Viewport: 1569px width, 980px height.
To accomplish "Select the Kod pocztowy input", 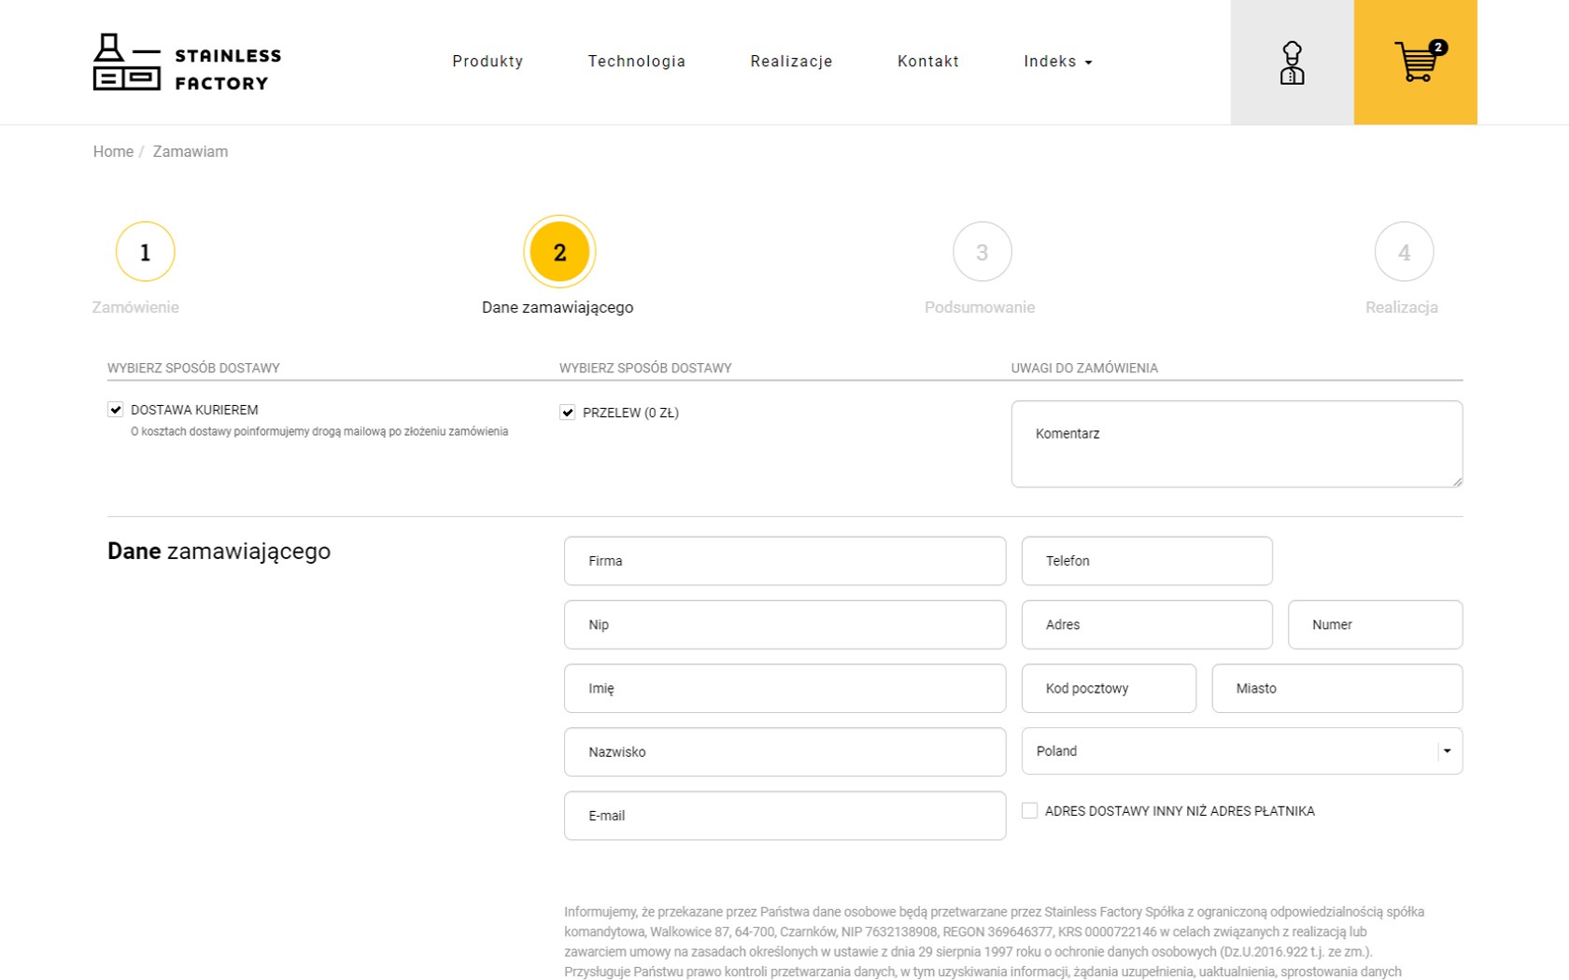I will (x=1109, y=689).
